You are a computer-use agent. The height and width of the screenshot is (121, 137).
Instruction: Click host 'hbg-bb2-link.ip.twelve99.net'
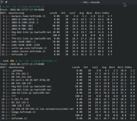31,32
